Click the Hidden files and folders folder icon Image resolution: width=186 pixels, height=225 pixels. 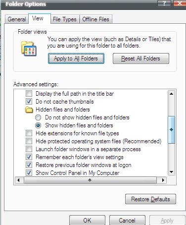pos(29,110)
